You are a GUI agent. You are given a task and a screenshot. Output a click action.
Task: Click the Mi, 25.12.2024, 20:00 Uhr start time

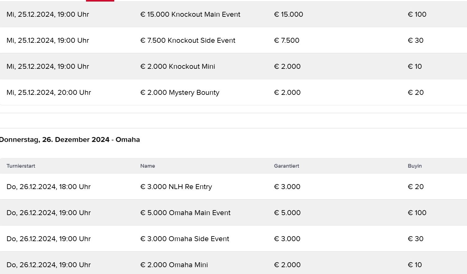coord(49,92)
